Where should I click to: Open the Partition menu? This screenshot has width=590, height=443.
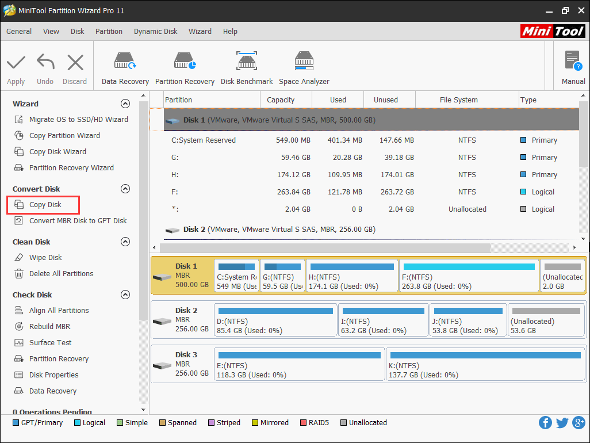(x=109, y=32)
